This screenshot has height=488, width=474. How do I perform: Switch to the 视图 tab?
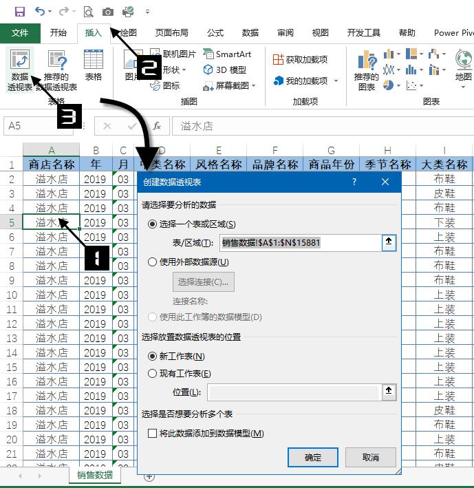320,32
